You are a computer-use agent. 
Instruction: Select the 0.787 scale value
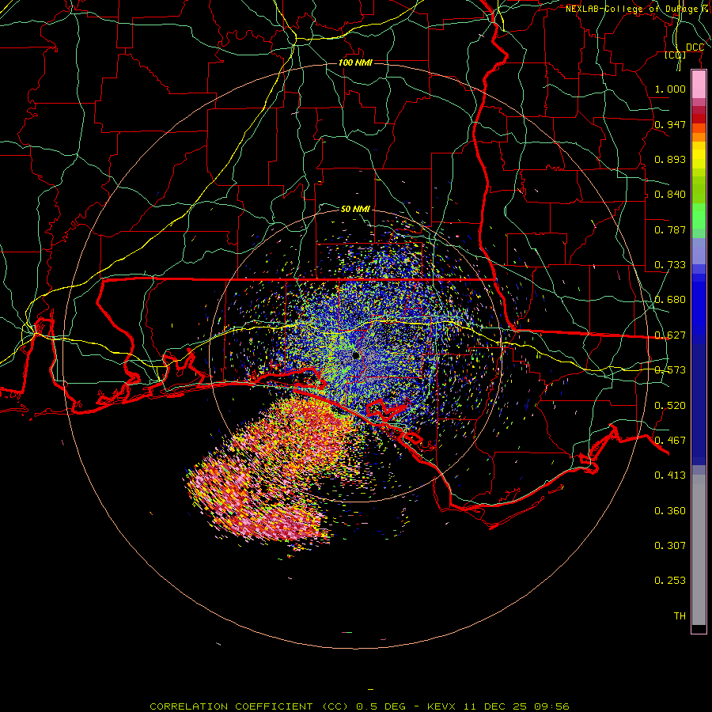click(x=670, y=229)
